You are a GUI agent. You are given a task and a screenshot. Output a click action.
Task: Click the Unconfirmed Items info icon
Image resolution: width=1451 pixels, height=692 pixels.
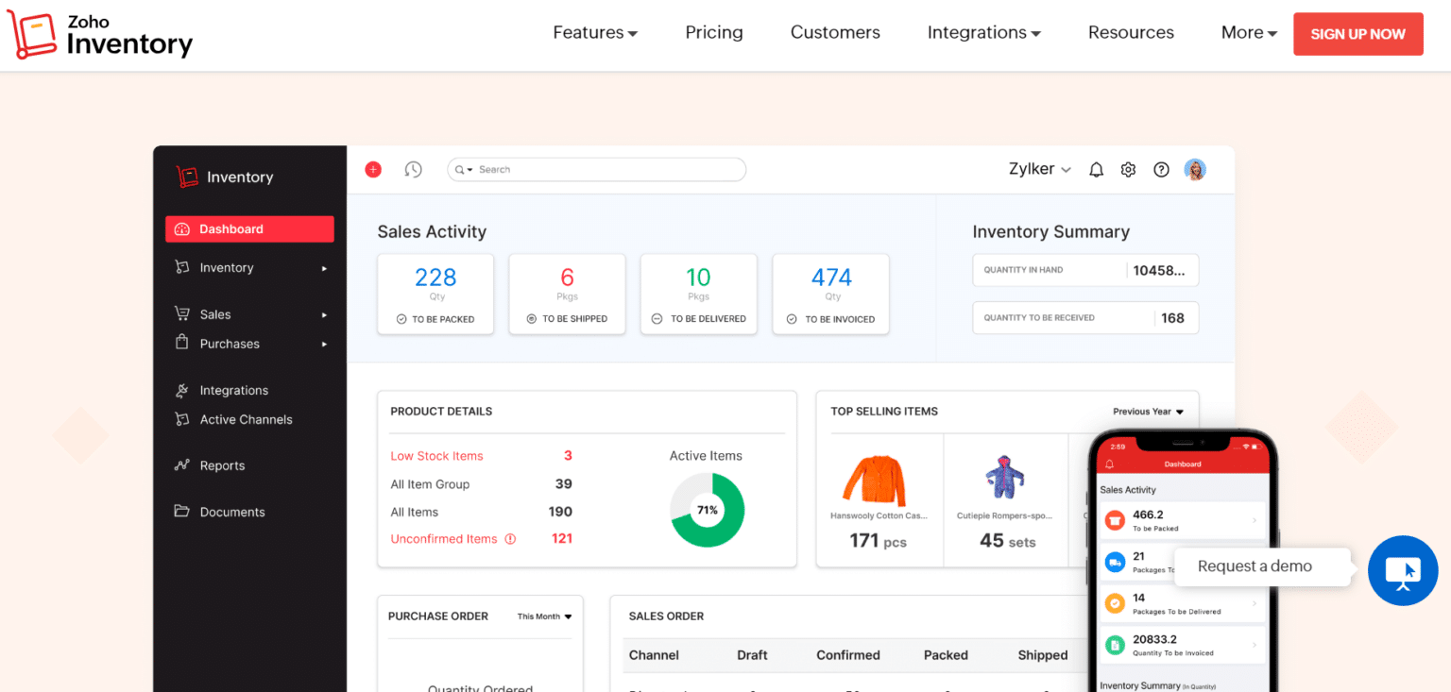click(x=510, y=538)
